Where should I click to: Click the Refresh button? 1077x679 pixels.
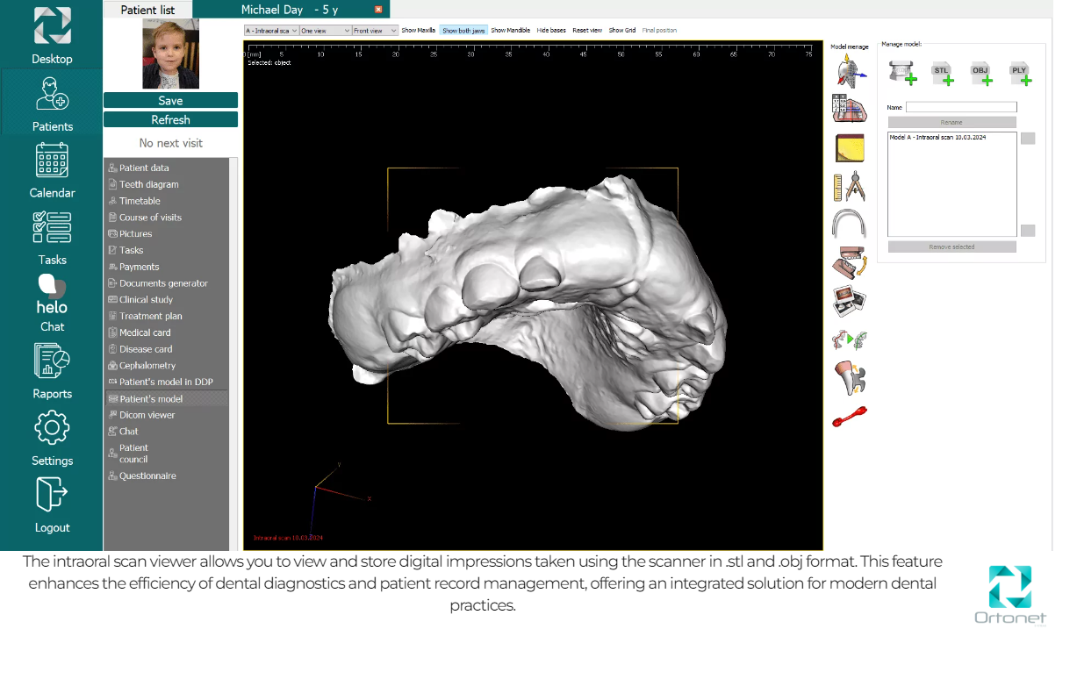170,119
